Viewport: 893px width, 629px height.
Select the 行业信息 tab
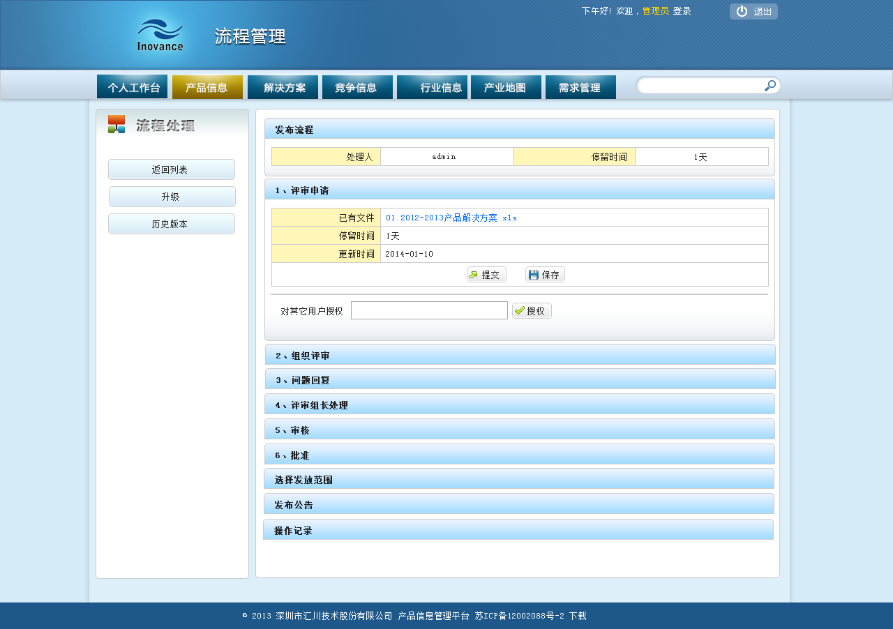432,87
